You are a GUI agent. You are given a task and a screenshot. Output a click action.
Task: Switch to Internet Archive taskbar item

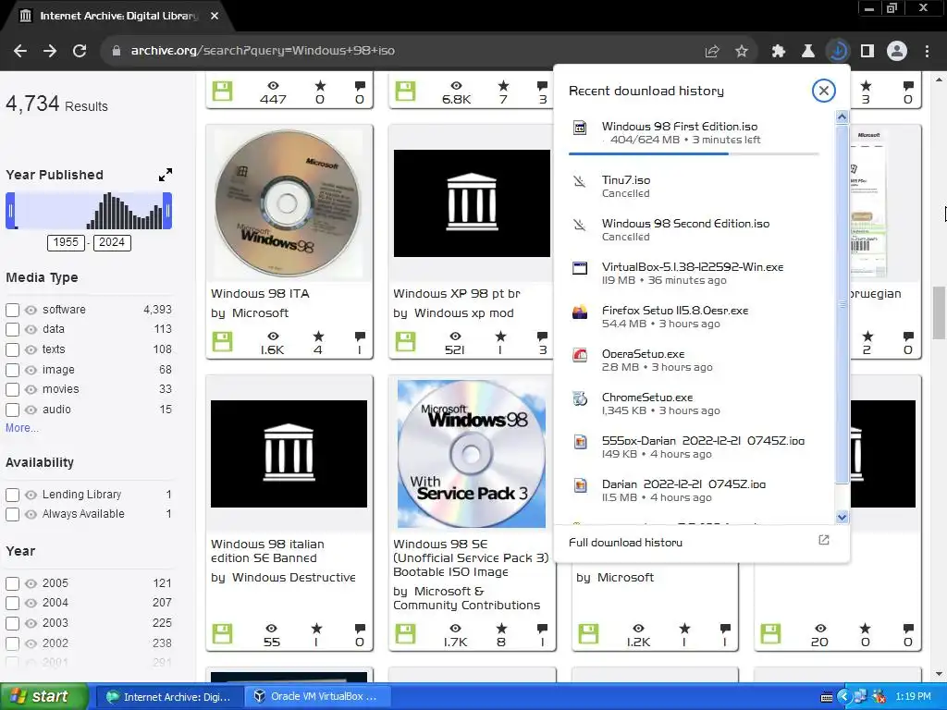click(170, 697)
